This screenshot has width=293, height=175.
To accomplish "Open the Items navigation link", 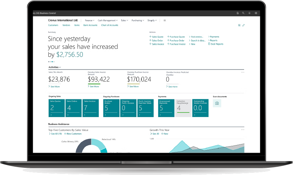I will coord(77,25).
